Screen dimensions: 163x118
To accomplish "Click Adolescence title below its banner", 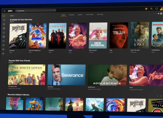I will click(x=91, y=87).
